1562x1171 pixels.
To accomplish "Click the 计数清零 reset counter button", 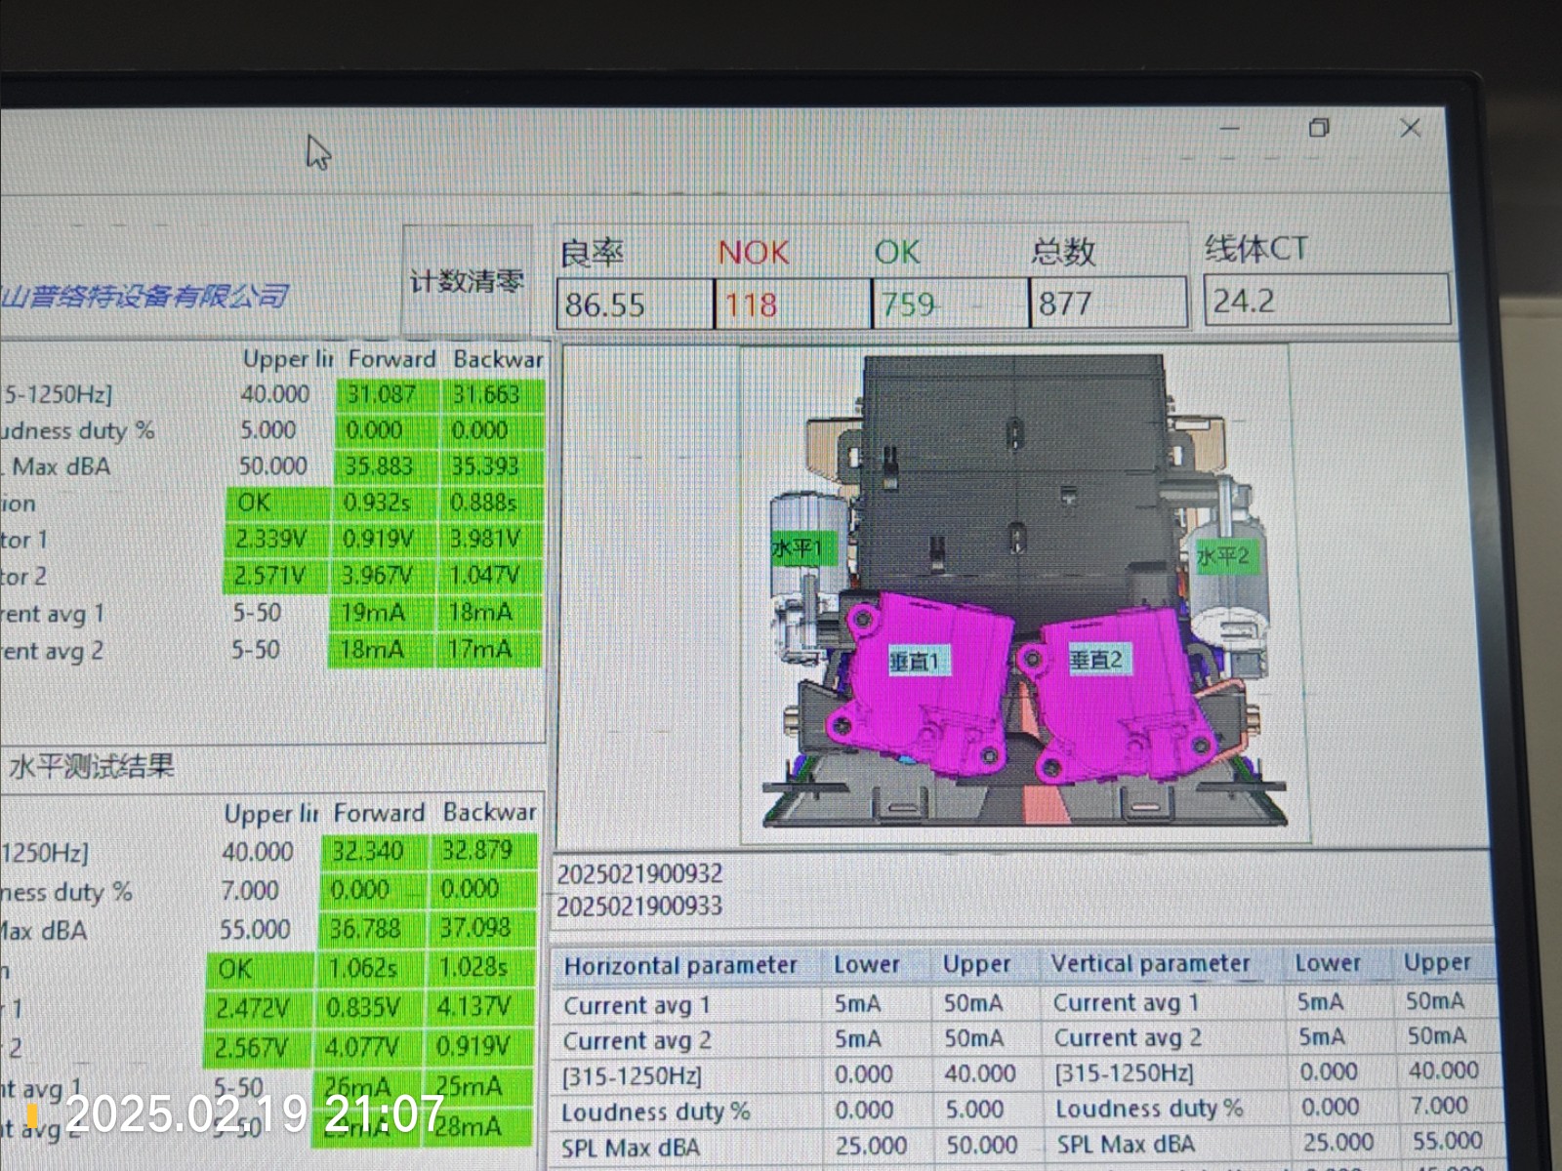I will pos(467,282).
